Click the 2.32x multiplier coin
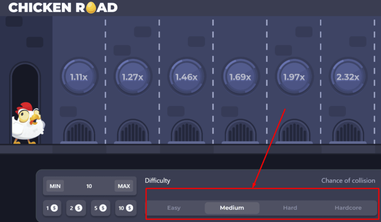The width and height of the screenshot is (381, 222). coord(348,77)
